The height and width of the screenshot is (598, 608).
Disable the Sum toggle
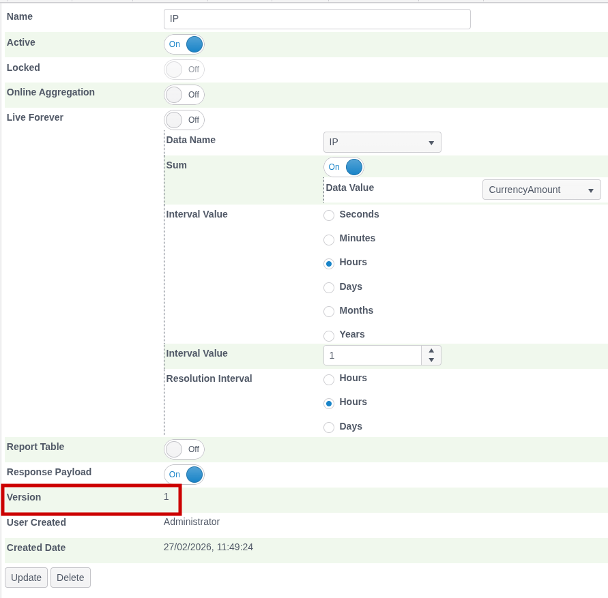(x=344, y=167)
